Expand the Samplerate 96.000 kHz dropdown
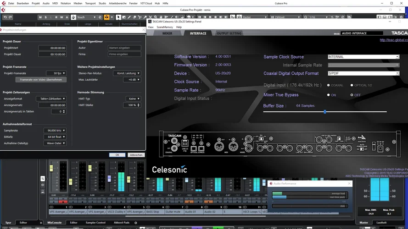The height and width of the screenshot is (229, 408). pyautogui.click(x=55, y=131)
